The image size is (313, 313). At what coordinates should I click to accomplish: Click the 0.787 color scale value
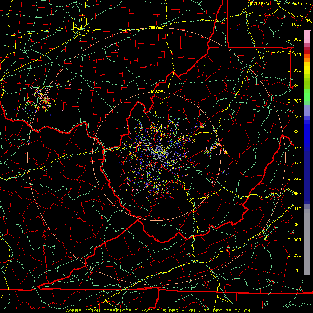[295, 101]
